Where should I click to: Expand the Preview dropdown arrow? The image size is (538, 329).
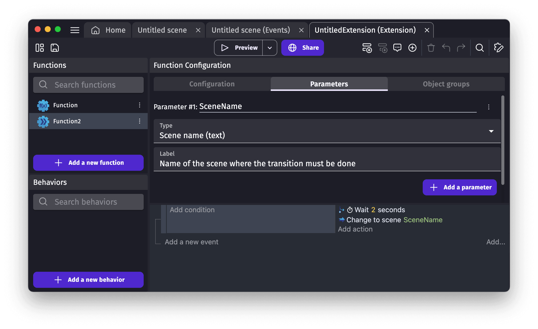click(270, 48)
